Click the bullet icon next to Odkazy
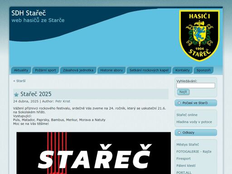Image resolution: width=232 pixels, height=174 pixels. point(179,133)
